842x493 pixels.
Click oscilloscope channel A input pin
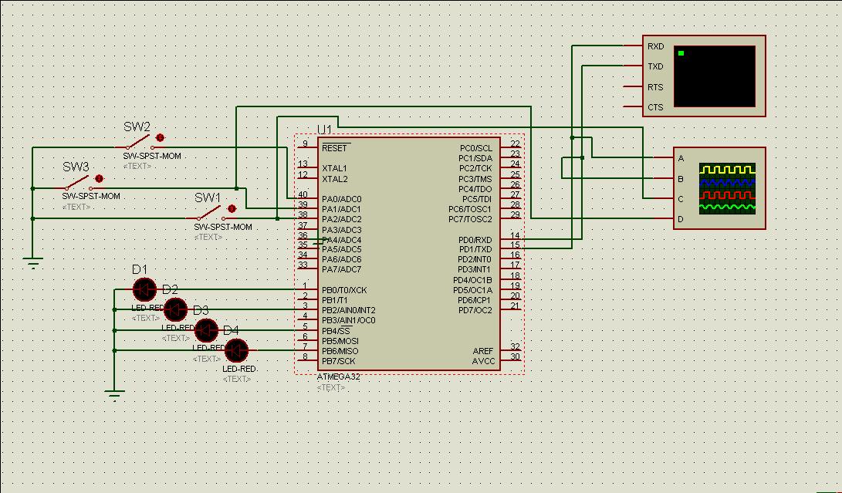[664, 158]
